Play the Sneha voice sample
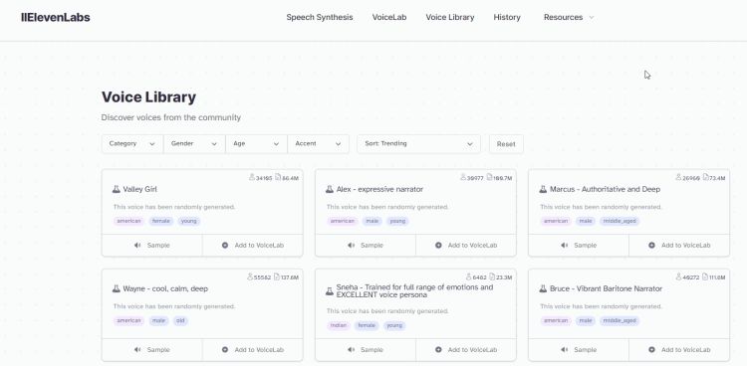 [x=366, y=350]
